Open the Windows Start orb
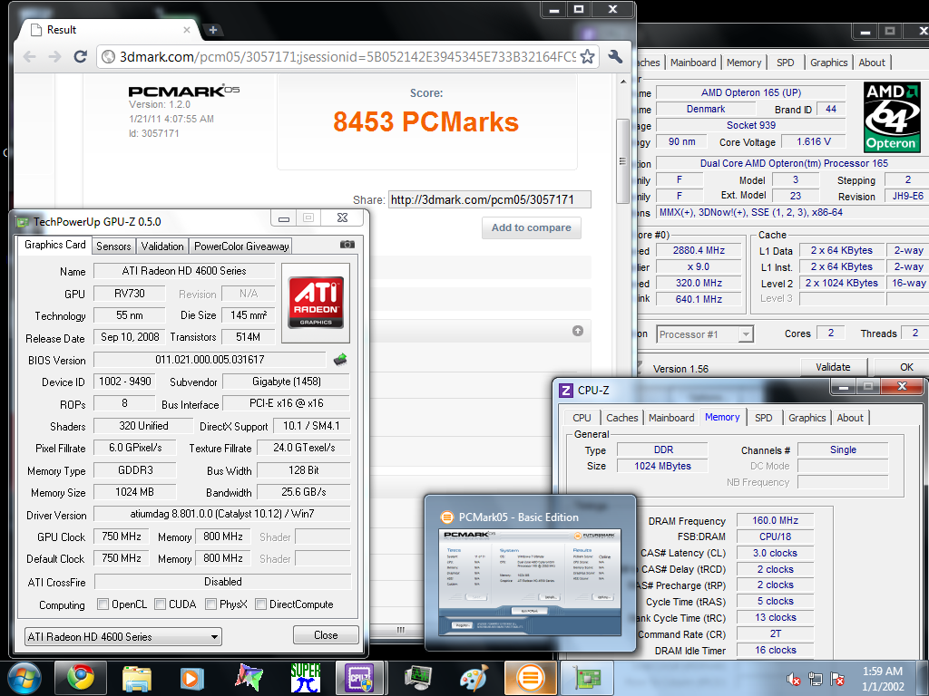929x696 pixels. [x=24, y=678]
